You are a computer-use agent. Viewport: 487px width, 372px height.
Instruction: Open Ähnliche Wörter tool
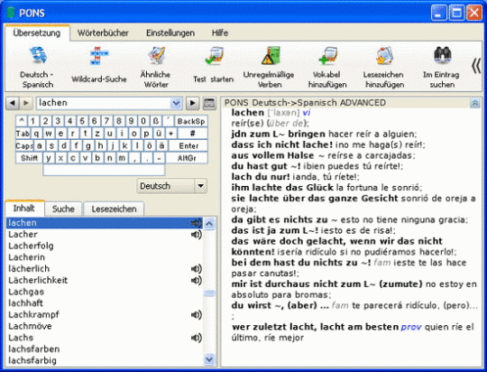tap(156, 55)
